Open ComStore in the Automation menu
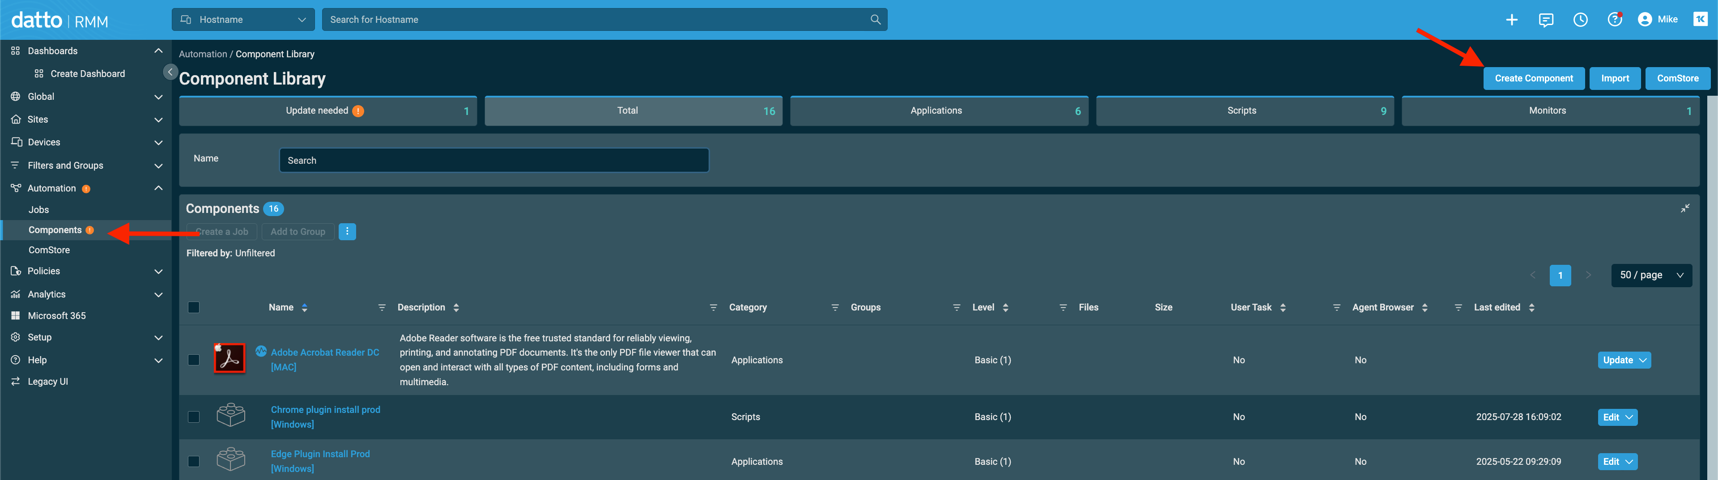The width and height of the screenshot is (1718, 480). (x=49, y=250)
